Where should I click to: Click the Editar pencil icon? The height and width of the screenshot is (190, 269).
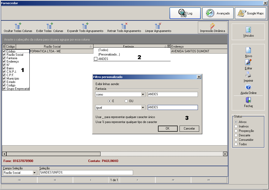click(x=249, y=62)
